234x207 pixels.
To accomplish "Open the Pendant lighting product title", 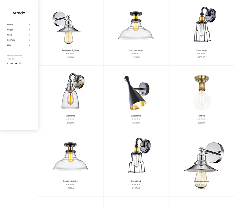I will point(70,181).
